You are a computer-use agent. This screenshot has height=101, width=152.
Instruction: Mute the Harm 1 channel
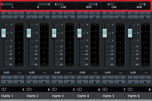coord(7,13)
